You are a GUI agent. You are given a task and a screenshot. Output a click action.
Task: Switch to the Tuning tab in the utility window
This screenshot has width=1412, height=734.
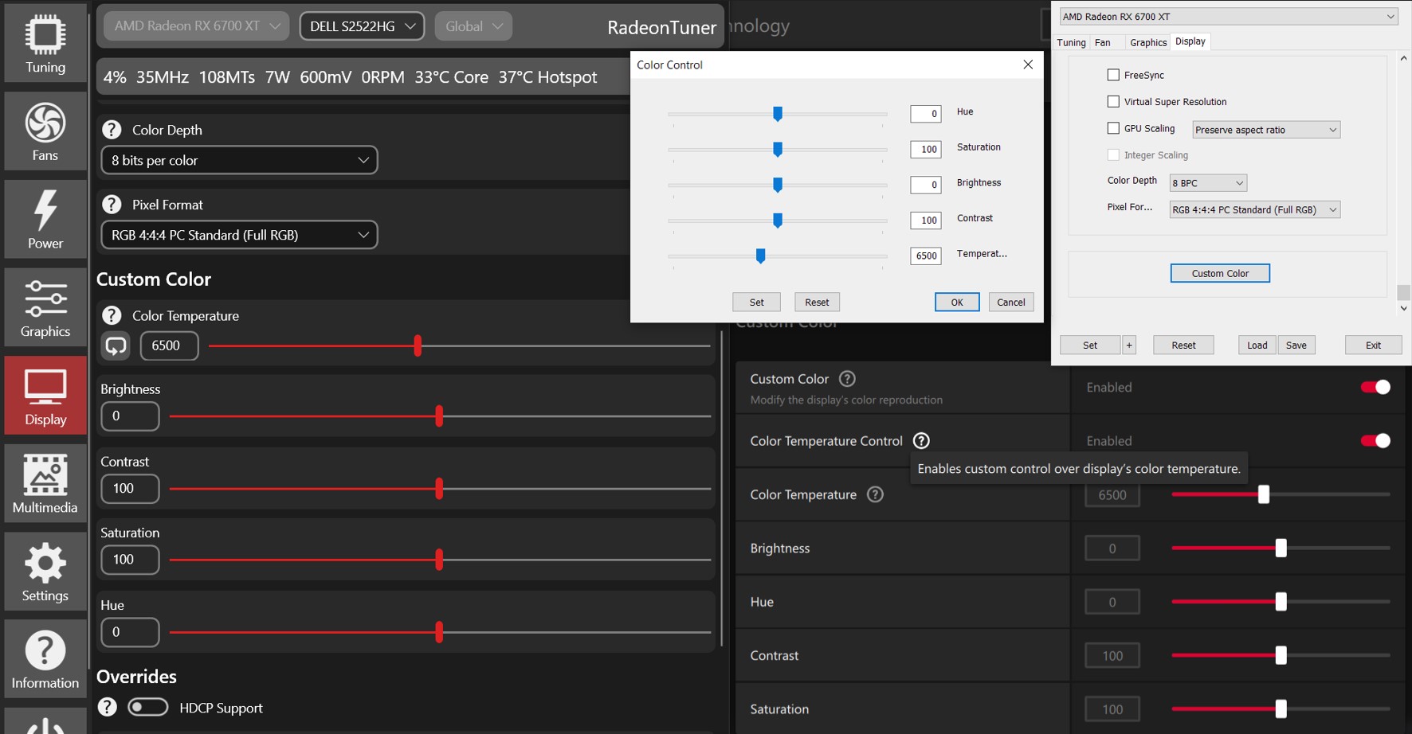[x=1071, y=42]
